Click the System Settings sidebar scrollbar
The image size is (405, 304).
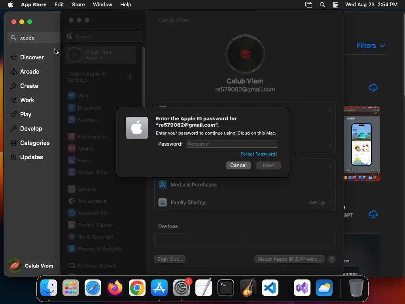coord(143,77)
